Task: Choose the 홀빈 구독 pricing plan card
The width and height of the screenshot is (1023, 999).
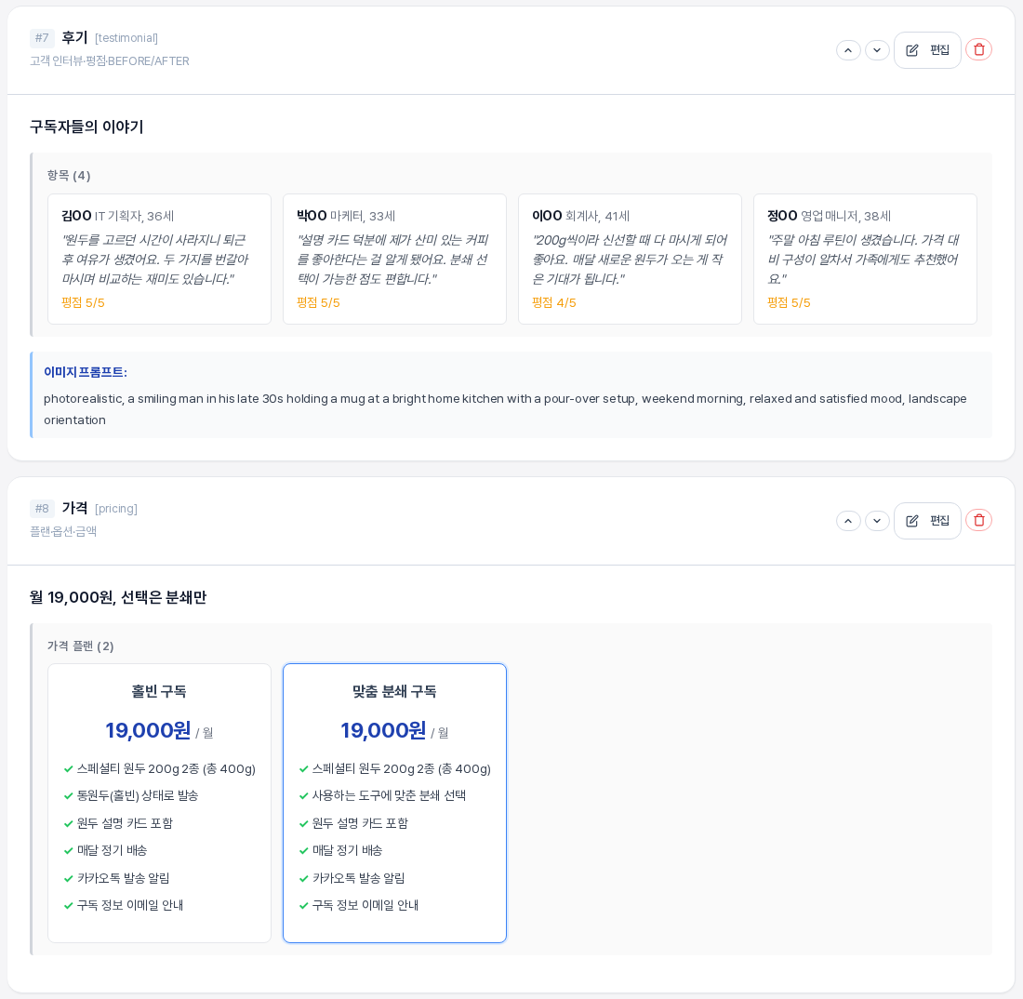Action: click(x=159, y=804)
